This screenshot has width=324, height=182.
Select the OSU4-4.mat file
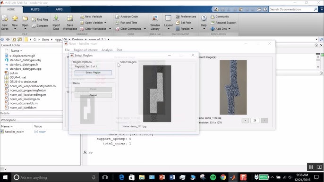tap(18, 77)
